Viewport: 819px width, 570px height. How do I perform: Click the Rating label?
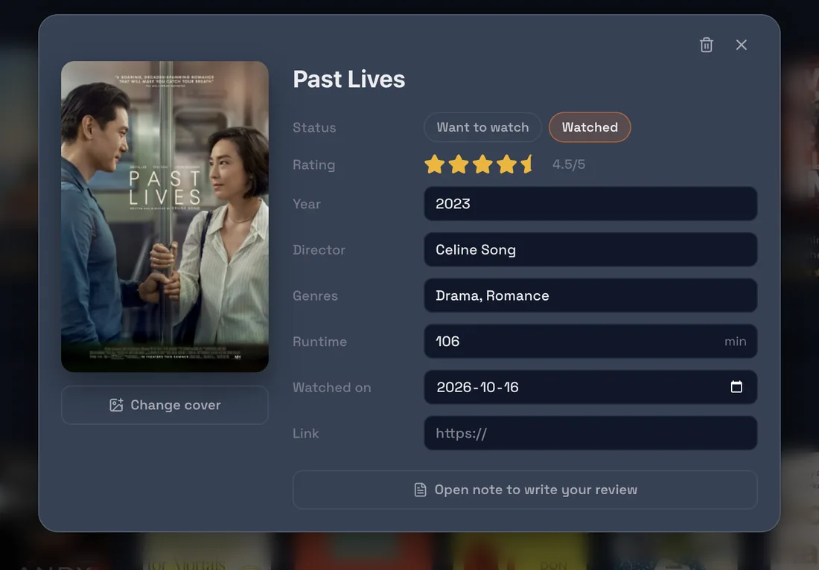(314, 165)
